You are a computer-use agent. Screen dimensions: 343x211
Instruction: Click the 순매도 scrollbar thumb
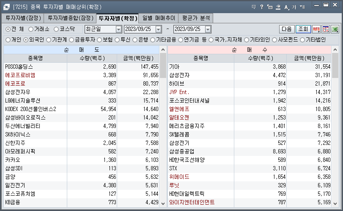click(163, 66)
